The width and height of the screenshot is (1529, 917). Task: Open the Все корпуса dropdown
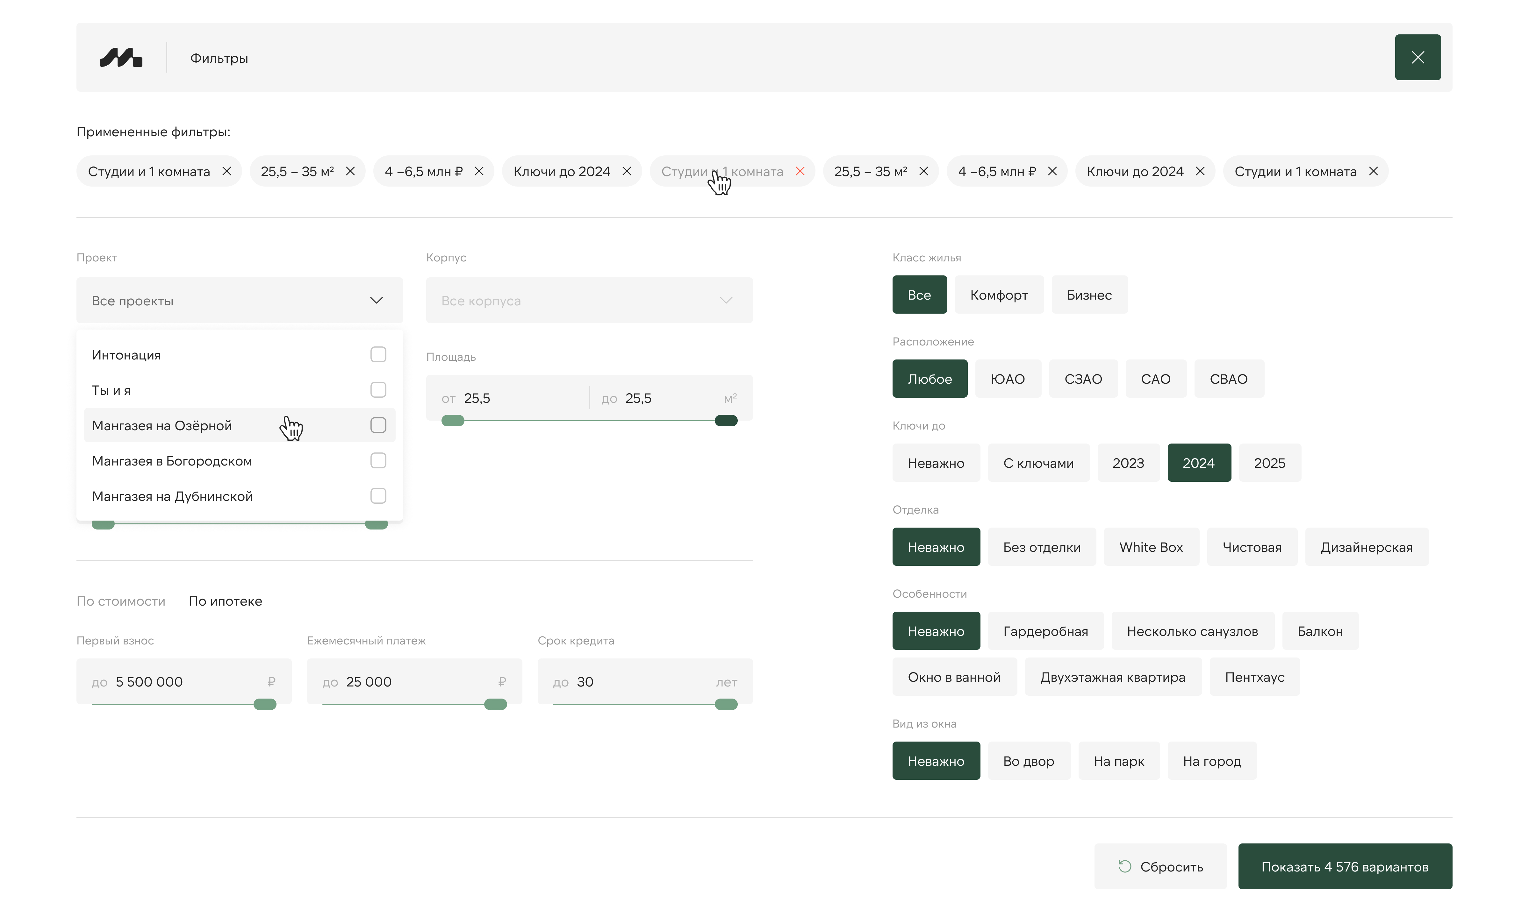pyautogui.click(x=589, y=300)
